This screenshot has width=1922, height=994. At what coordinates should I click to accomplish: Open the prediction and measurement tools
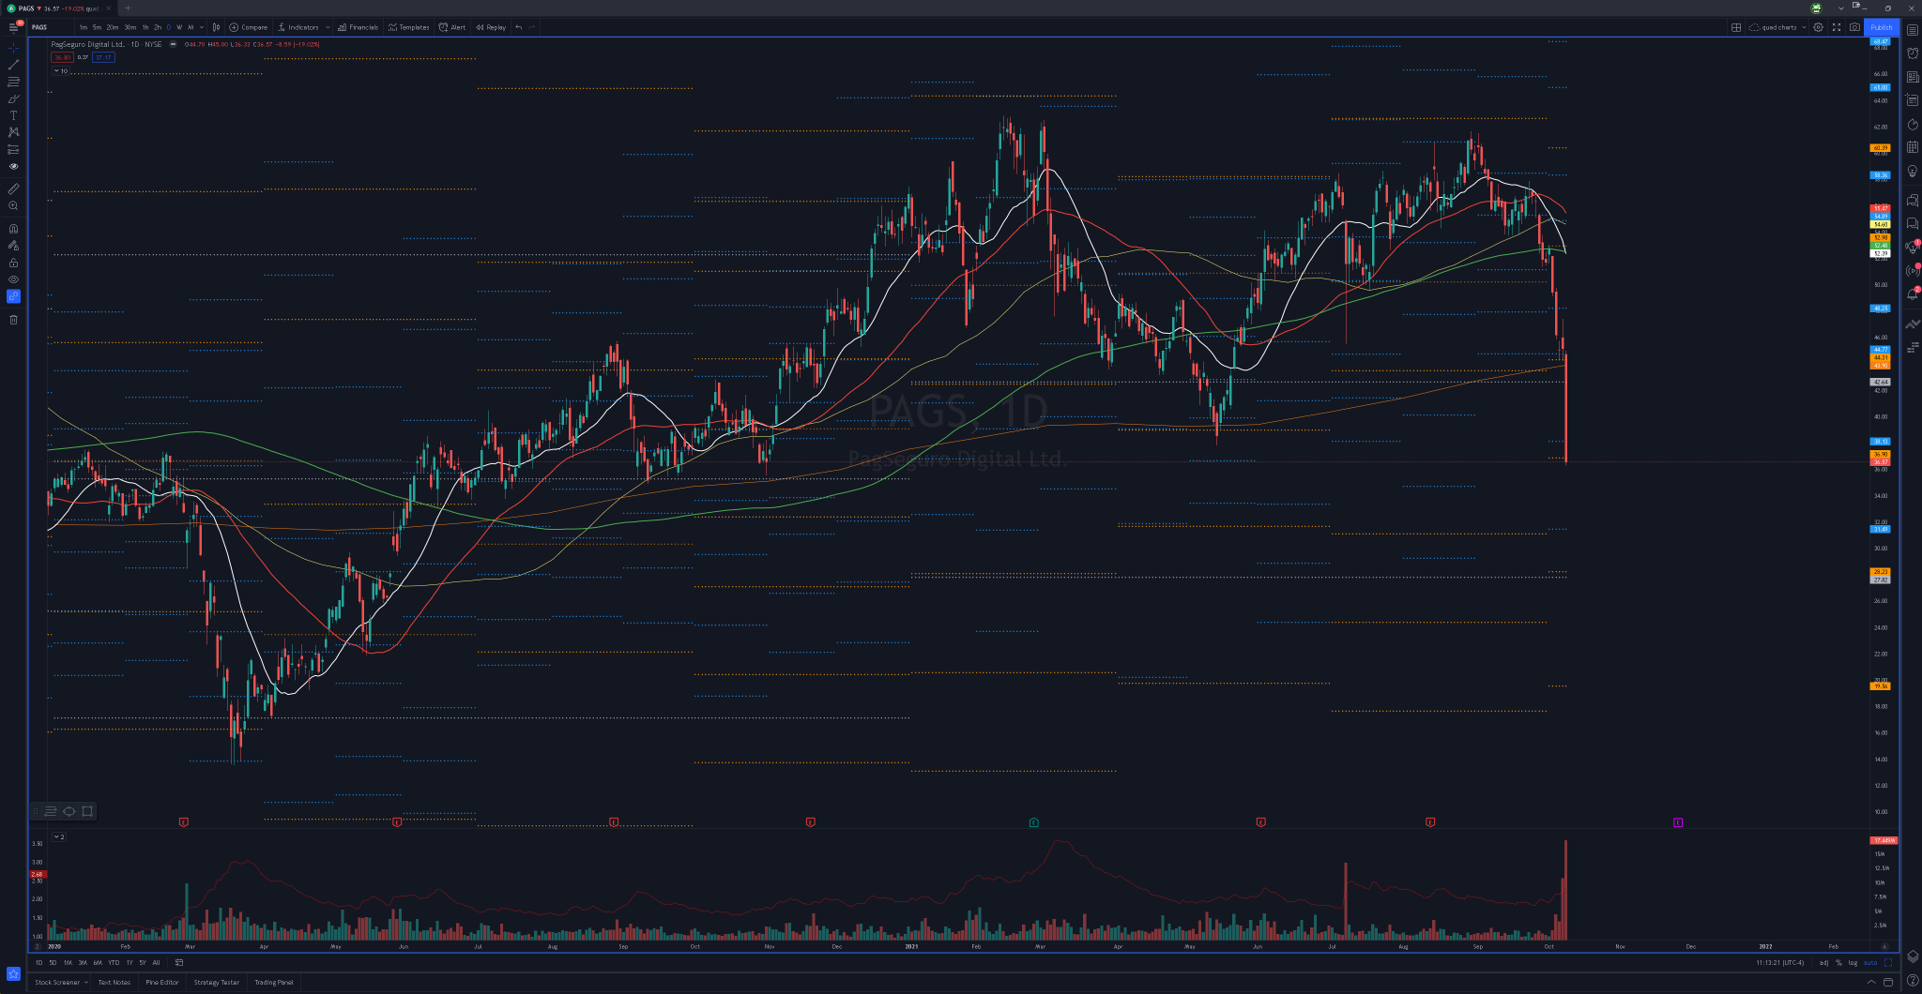tap(13, 149)
